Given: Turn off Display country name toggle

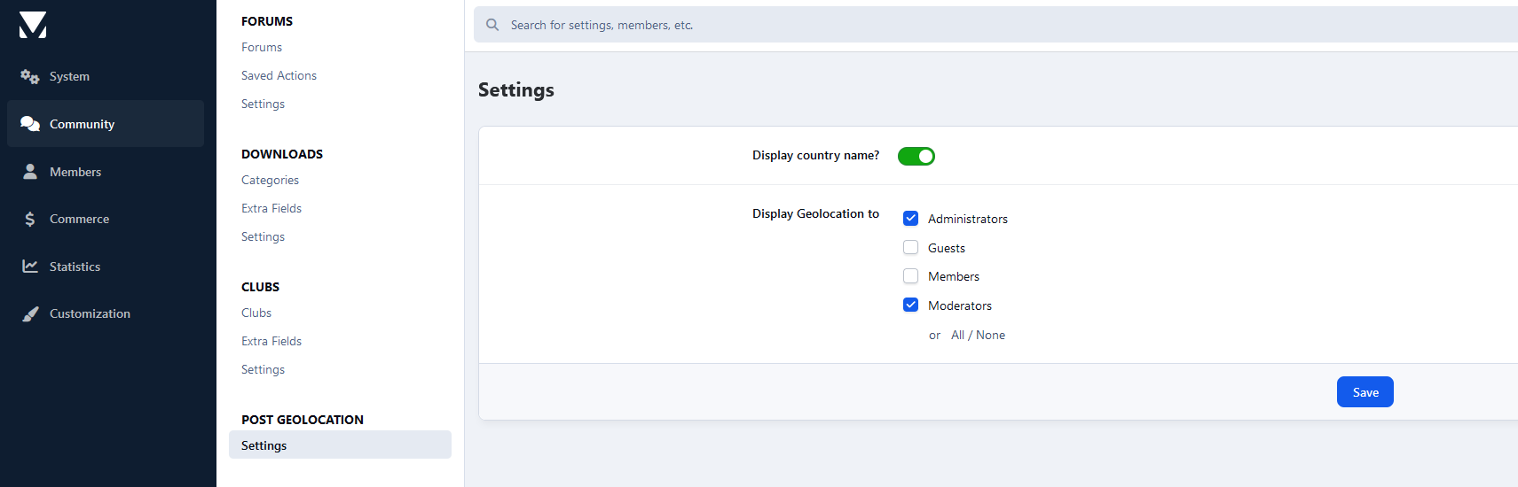Looking at the screenshot, I should pyautogui.click(x=916, y=157).
